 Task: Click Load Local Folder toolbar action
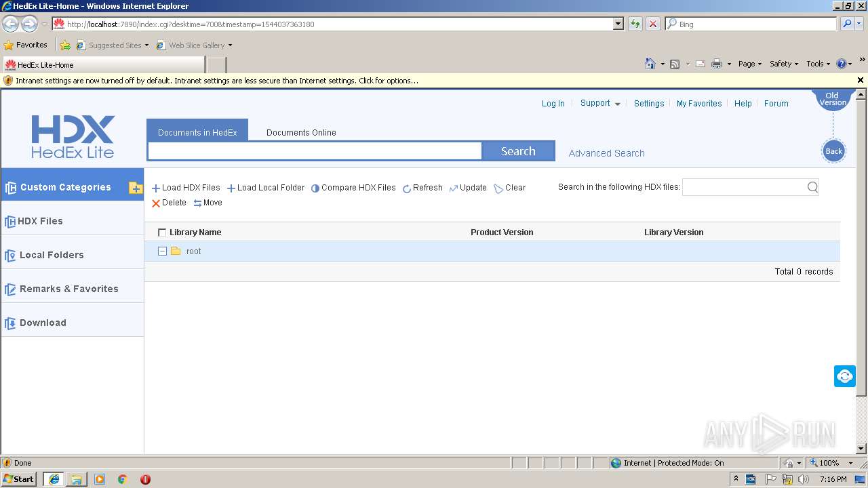pos(266,188)
